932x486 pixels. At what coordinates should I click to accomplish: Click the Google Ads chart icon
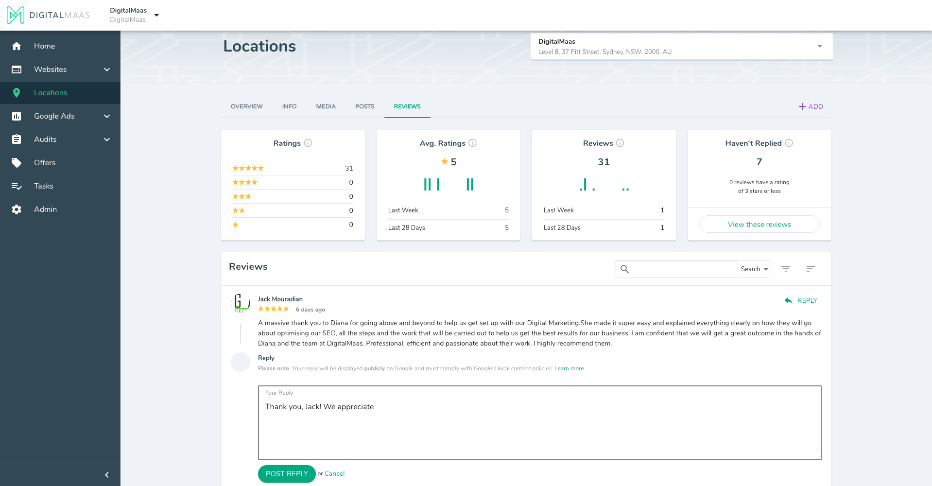coord(17,116)
